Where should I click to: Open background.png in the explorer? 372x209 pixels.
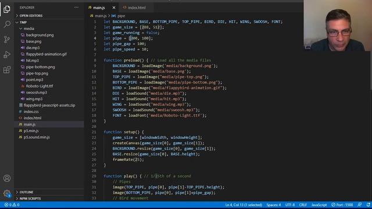point(40,35)
